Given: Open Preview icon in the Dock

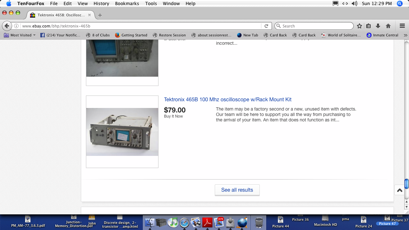Looking at the screenshot, I should pyautogui.click(x=196, y=223).
